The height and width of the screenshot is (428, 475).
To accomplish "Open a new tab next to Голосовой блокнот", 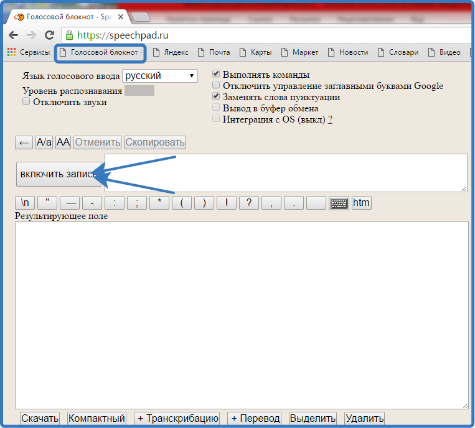I will coord(141,17).
